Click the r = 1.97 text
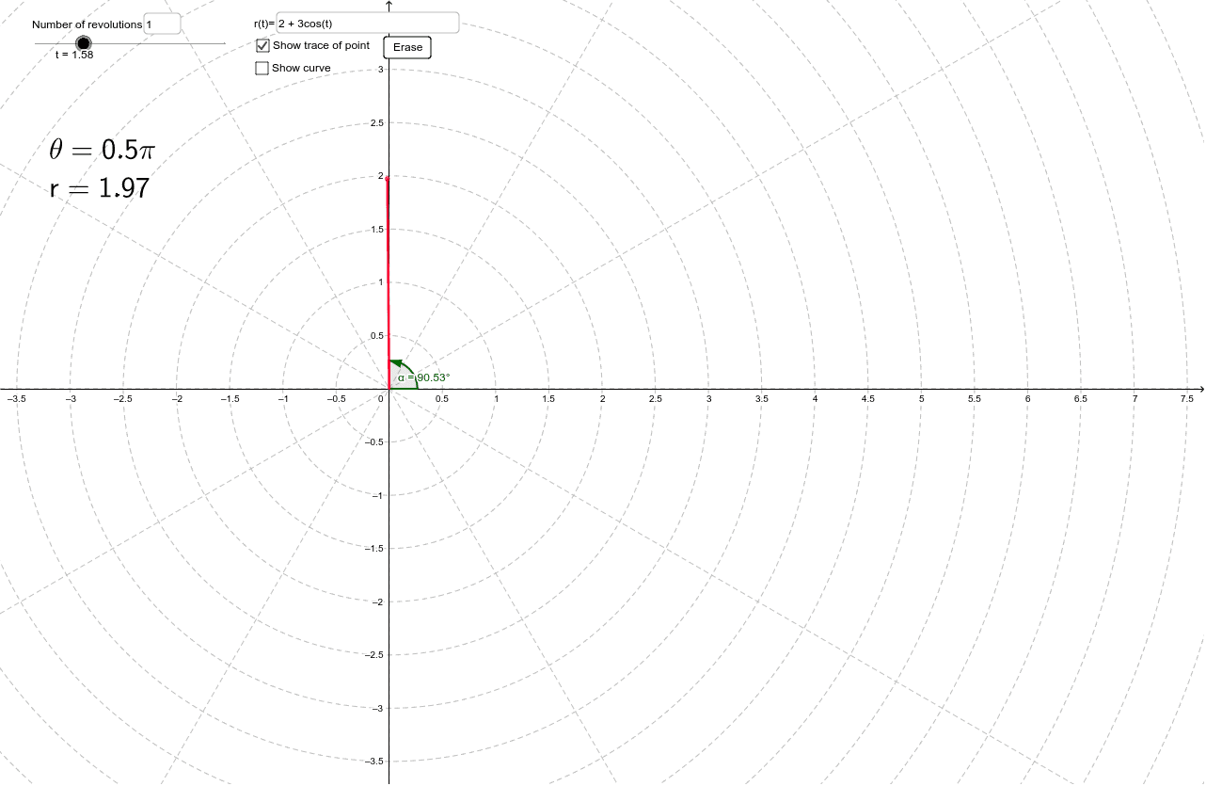 (100, 187)
